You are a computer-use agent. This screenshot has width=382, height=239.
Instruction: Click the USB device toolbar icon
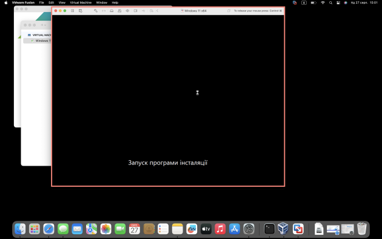pyautogui.click(x=143, y=11)
